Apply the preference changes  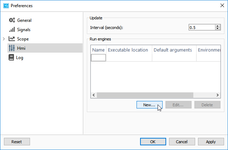tap(211, 141)
